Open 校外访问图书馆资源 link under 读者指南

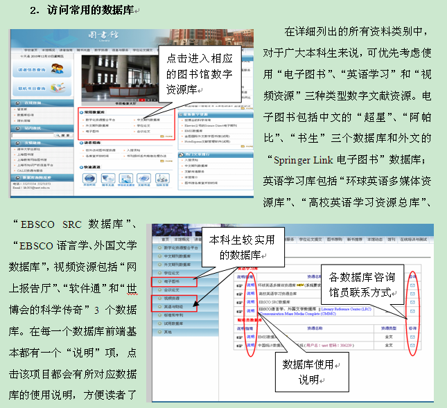point(100,150)
